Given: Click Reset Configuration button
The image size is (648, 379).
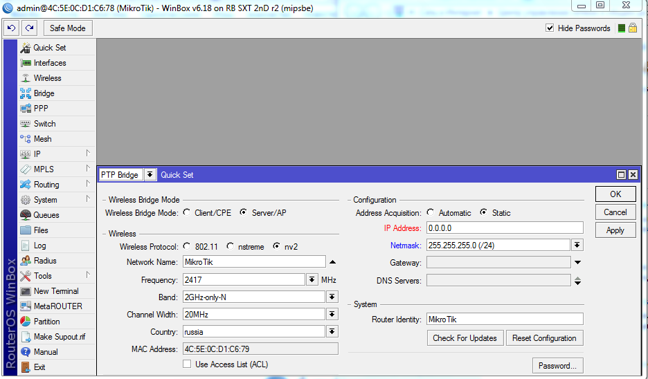Looking at the screenshot, I should point(544,338).
